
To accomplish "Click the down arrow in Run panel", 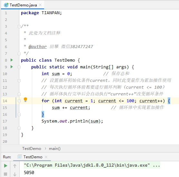I will pos(15,174).
